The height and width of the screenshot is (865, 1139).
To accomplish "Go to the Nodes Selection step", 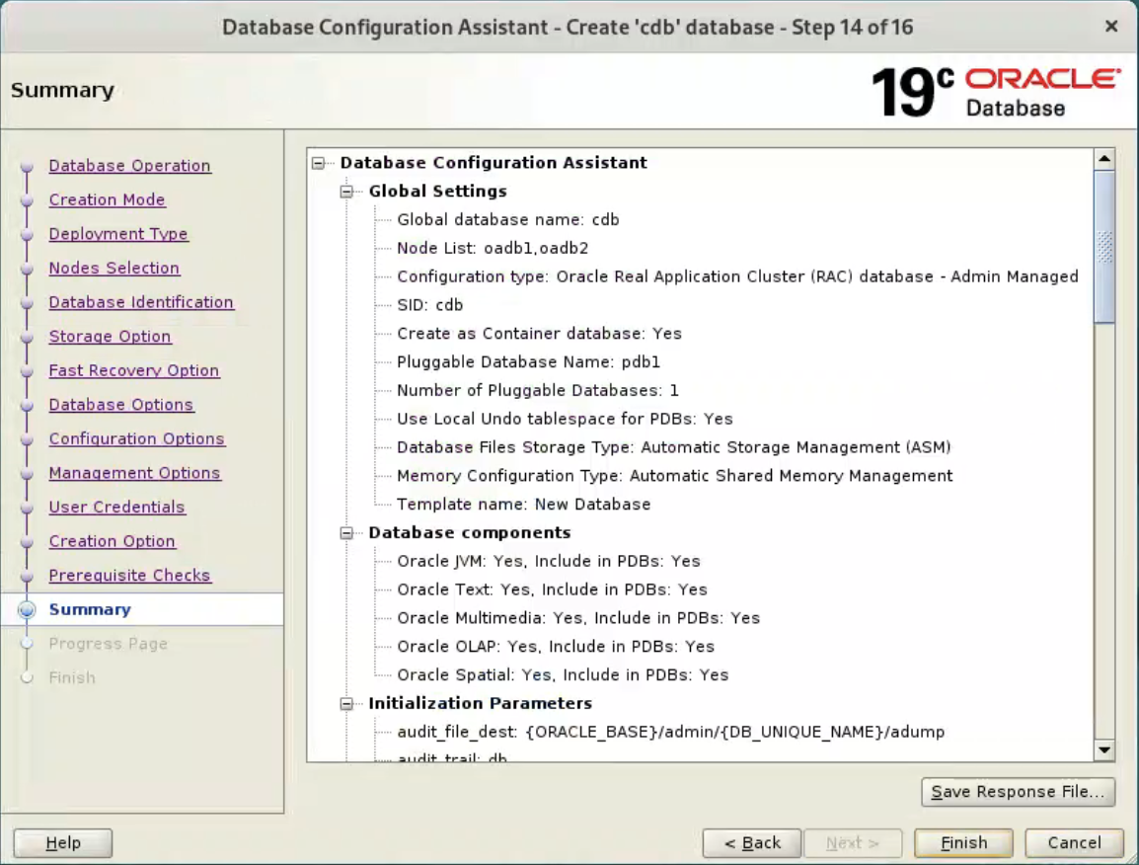I will point(114,269).
